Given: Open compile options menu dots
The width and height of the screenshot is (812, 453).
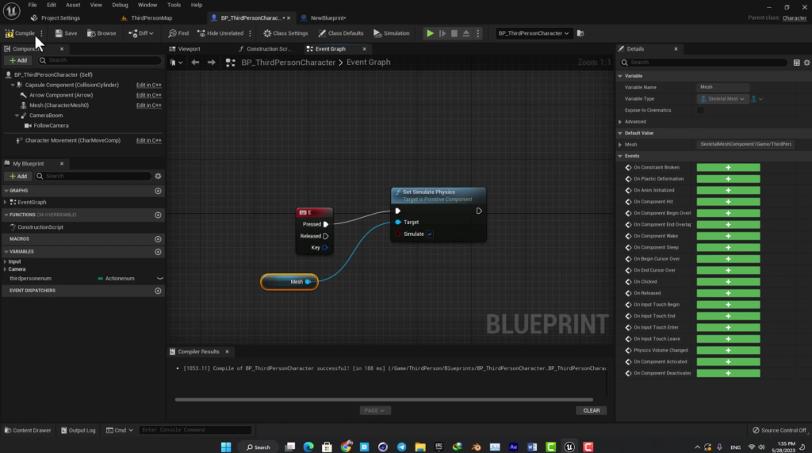Looking at the screenshot, I should point(41,33).
